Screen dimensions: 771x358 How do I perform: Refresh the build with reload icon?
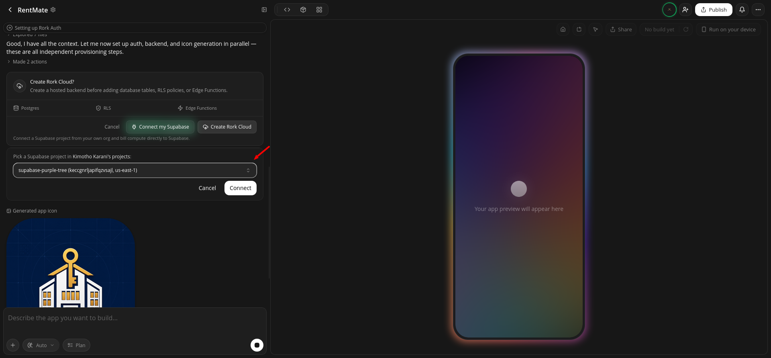click(x=686, y=29)
